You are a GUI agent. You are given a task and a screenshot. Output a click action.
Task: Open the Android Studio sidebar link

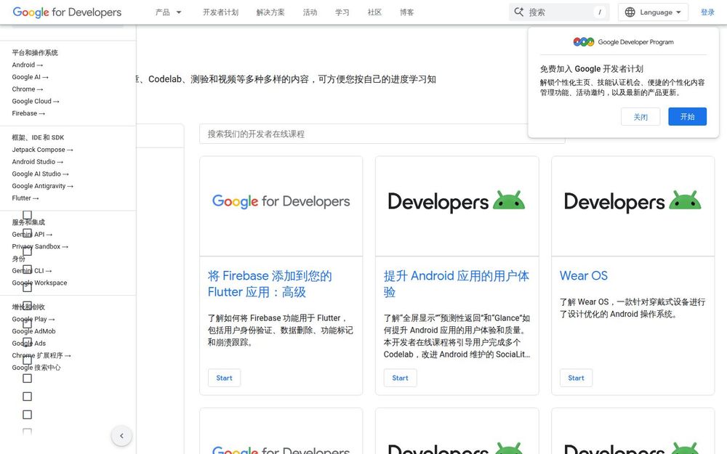pos(38,162)
